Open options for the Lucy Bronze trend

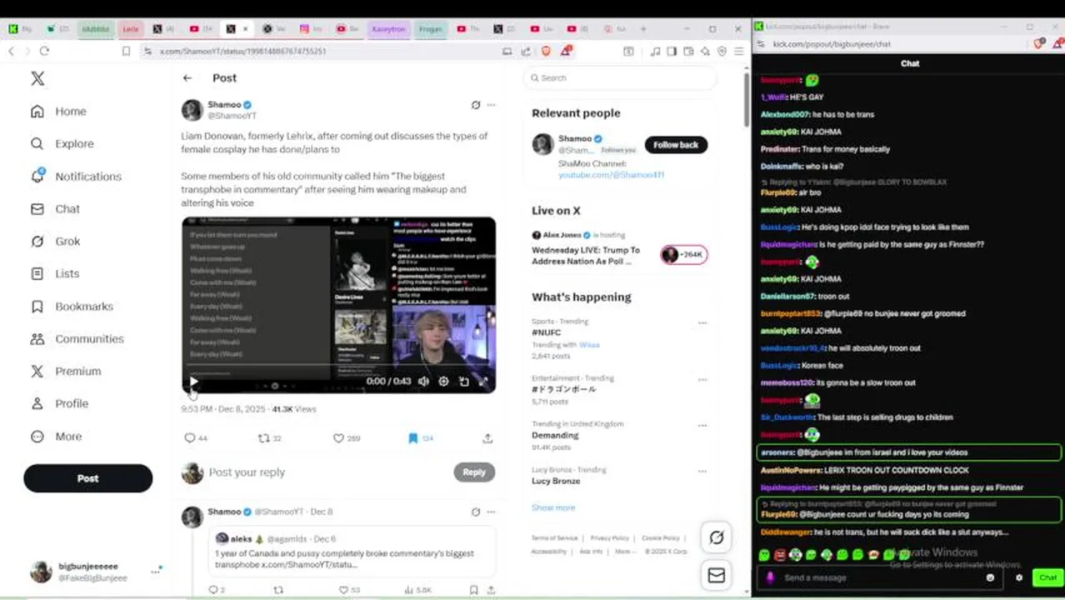click(x=702, y=471)
